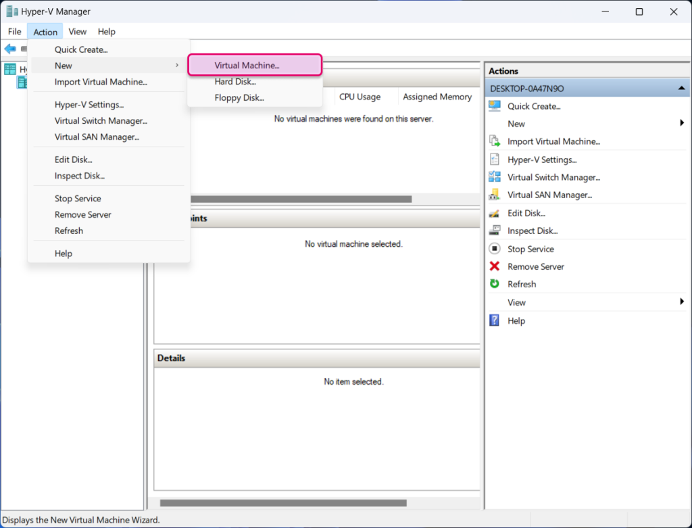The width and height of the screenshot is (692, 528).
Task: Click the Inspect Disk icon in Actions pane
Action: click(x=494, y=231)
